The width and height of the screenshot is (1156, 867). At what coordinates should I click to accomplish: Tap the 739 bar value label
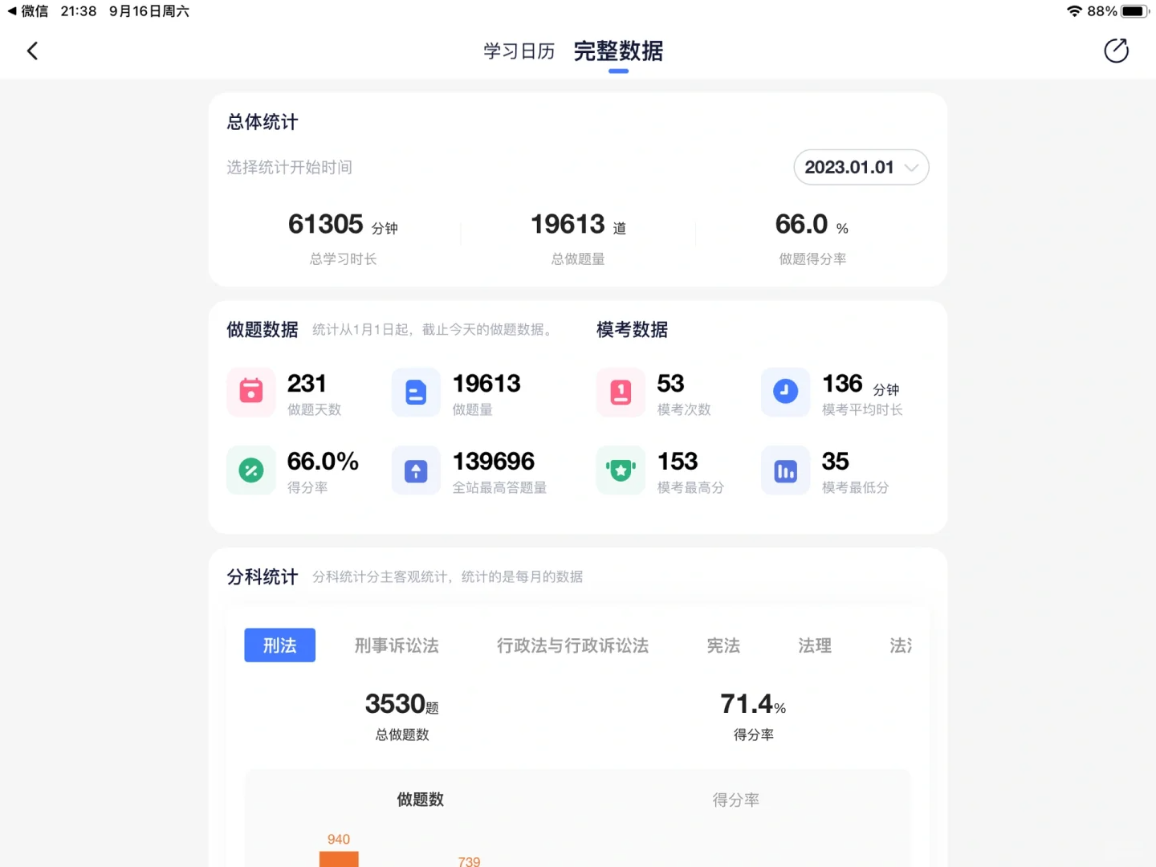(469, 861)
